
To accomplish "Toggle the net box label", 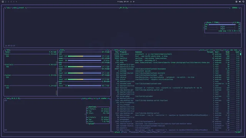I will click(x=8, y=99).
